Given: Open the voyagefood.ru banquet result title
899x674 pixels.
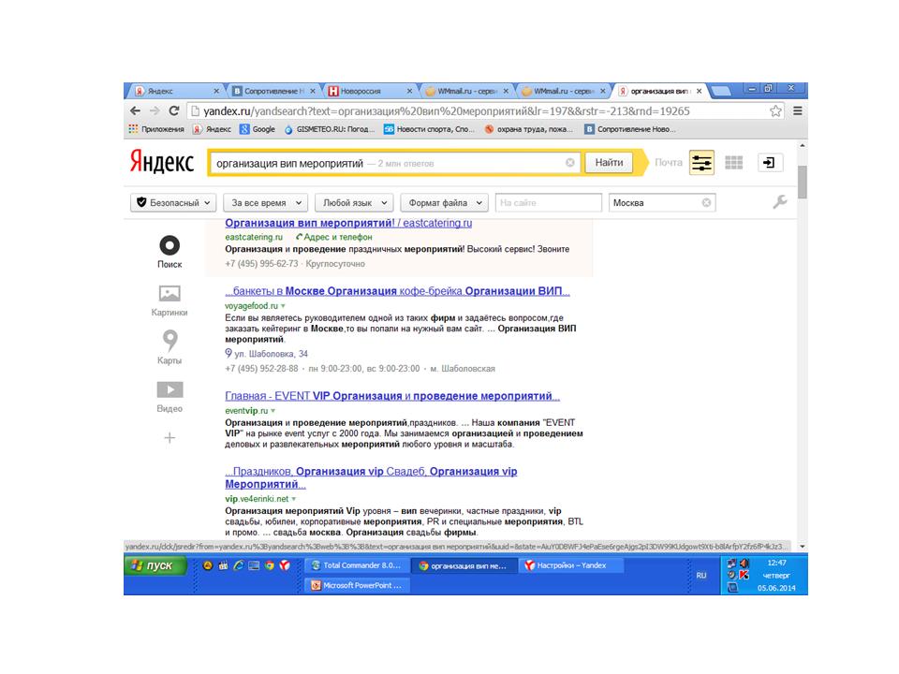Looking at the screenshot, I should pos(397,291).
